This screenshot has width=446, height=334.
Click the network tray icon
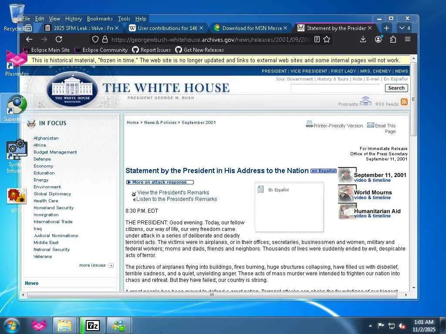click(392, 326)
